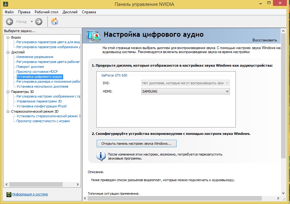
Task: Click task tree horizontal scrollbar thumb
Action: coord(36,184)
